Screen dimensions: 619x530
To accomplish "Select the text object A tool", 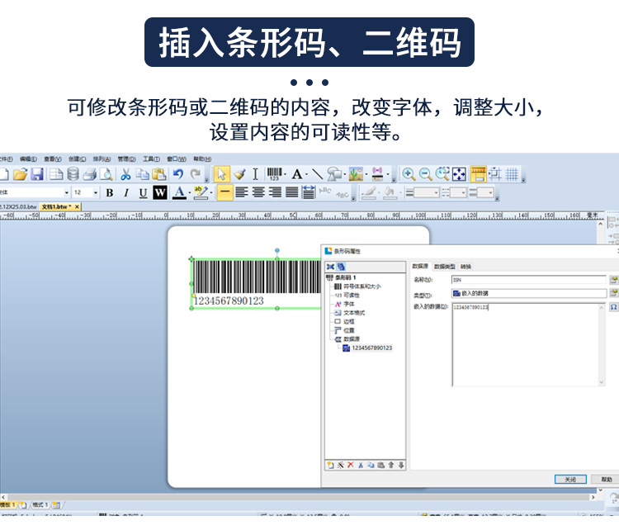I will (297, 174).
